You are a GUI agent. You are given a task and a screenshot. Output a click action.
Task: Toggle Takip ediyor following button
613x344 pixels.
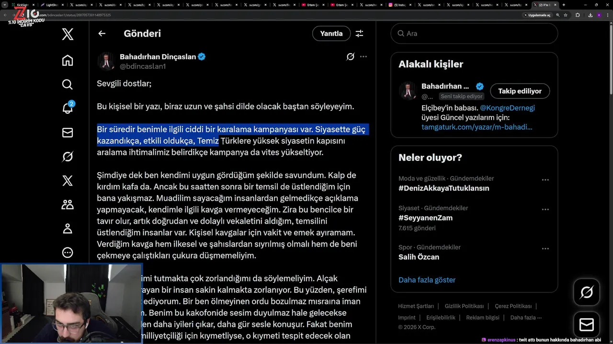click(520, 91)
